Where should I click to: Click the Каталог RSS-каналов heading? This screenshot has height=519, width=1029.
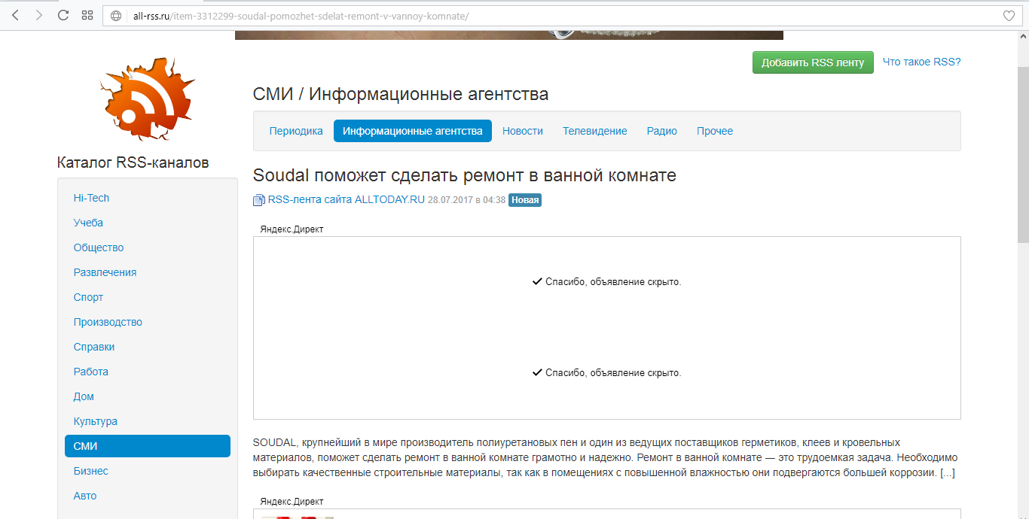point(133,163)
